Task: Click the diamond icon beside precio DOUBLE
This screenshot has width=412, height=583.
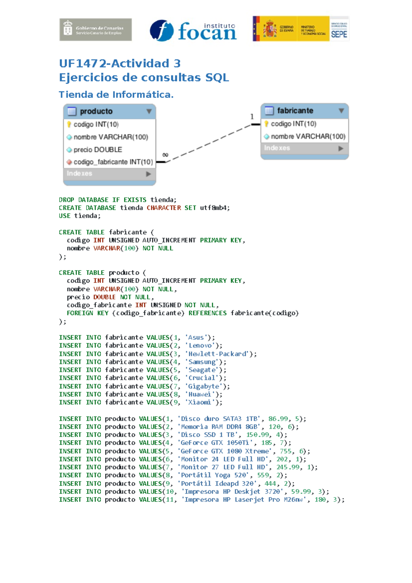Action: tap(69, 150)
